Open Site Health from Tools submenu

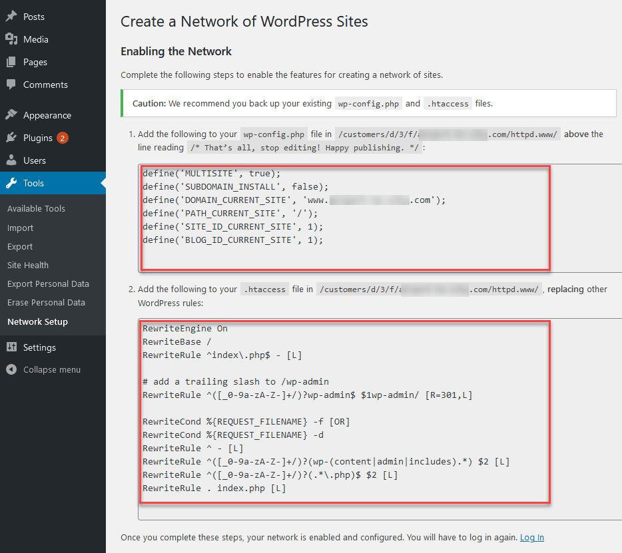coord(28,266)
